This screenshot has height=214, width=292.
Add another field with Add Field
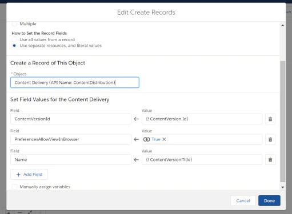click(29, 175)
